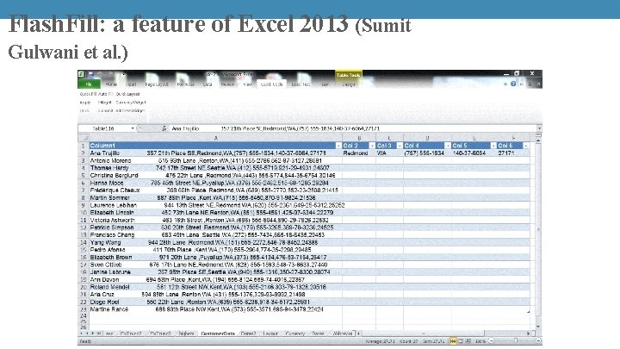The width and height of the screenshot is (620, 349).
Task: Select row 2 header number
Action: pos(84,153)
